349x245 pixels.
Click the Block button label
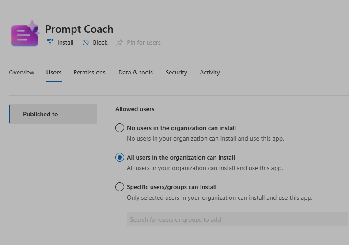click(100, 42)
